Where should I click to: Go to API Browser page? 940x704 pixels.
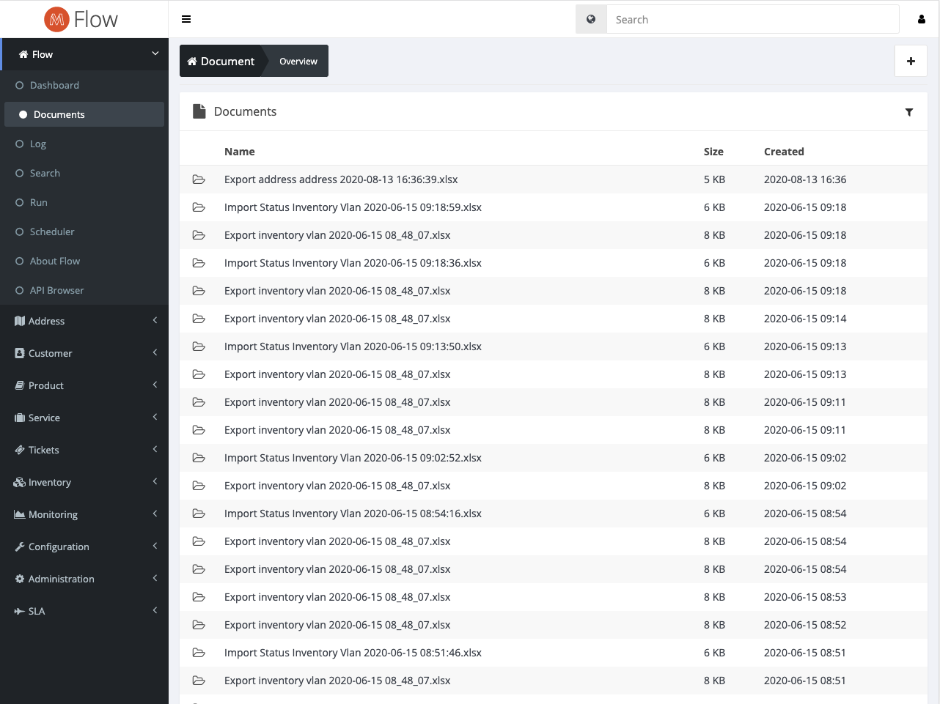pyautogui.click(x=56, y=290)
